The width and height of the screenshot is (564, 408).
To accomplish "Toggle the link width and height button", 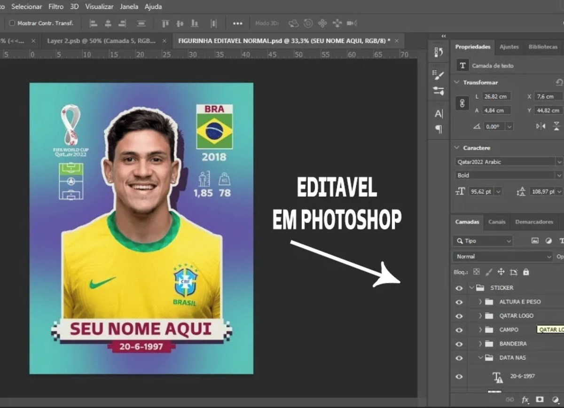I will (462, 103).
